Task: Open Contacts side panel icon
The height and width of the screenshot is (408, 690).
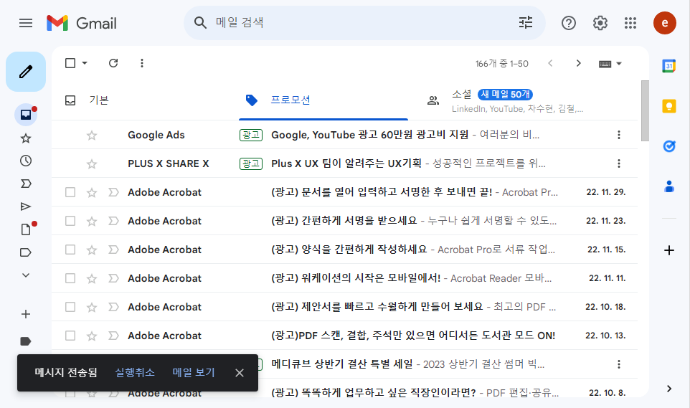Action: click(669, 186)
